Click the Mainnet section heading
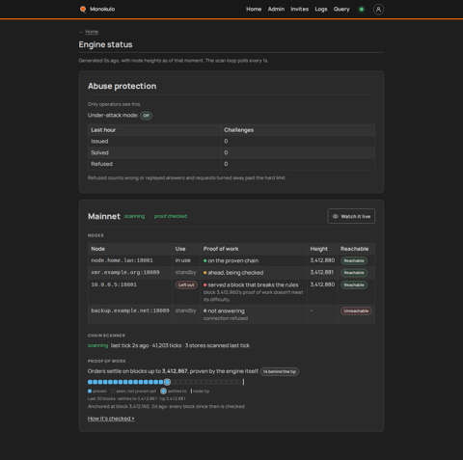Image resolution: width=463 pixels, height=460 pixels. [x=104, y=216]
